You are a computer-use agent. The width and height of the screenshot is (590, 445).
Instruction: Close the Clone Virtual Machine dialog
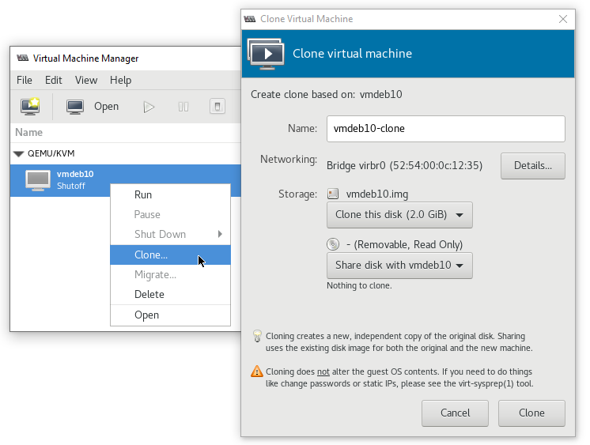563,19
